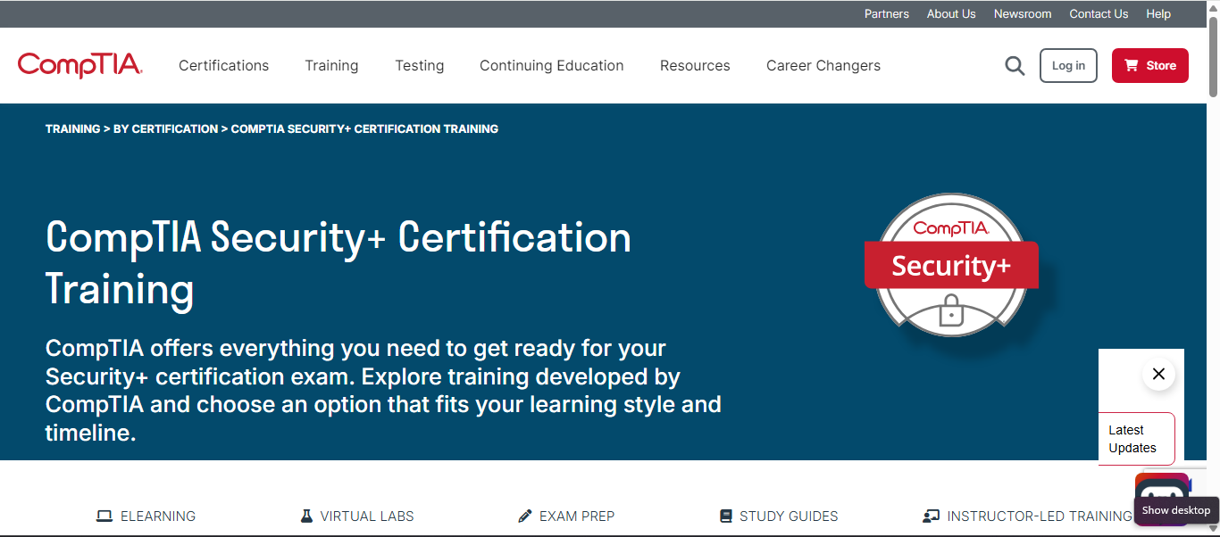Click the laptop icon beside eLearning
This screenshot has width=1220, height=537.
coord(104,516)
